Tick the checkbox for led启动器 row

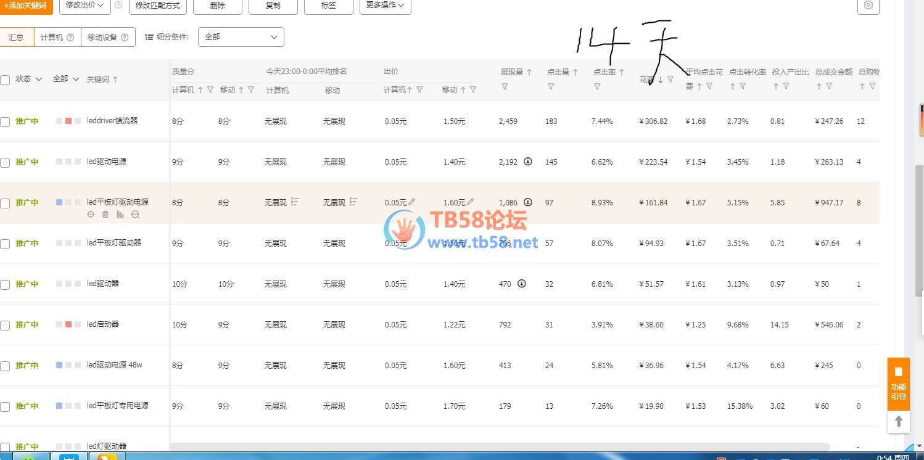click(x=5, y=326)
